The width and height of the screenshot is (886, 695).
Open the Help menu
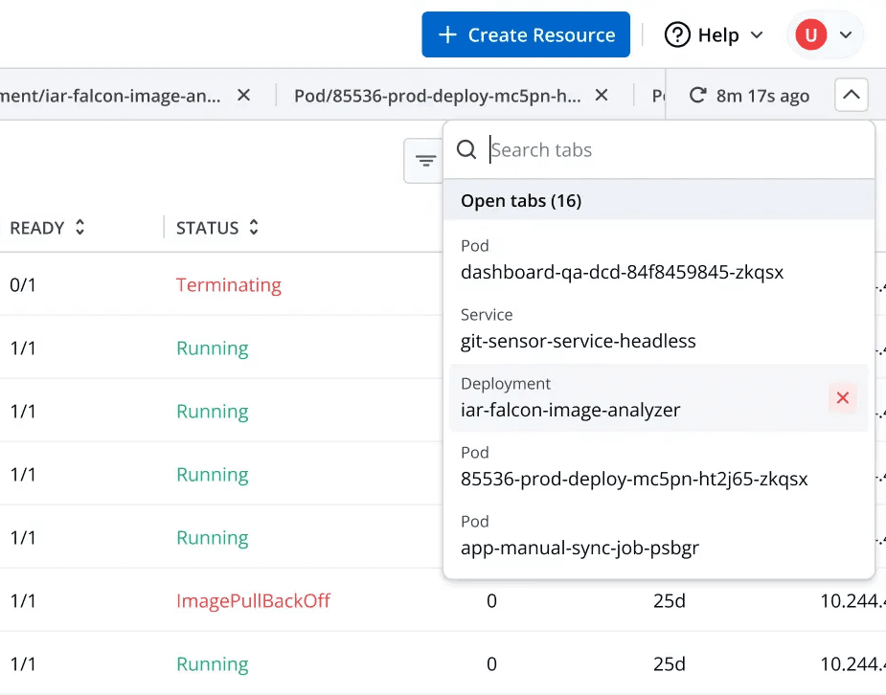[714, 35]
